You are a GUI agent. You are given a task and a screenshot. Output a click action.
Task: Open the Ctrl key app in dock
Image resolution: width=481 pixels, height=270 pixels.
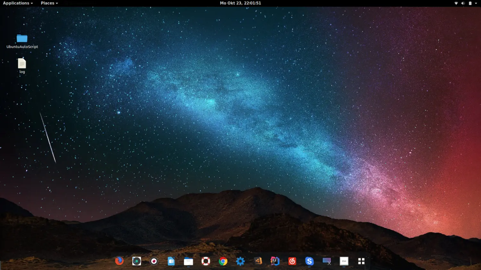pyautogui.click(x=344, y=261)
